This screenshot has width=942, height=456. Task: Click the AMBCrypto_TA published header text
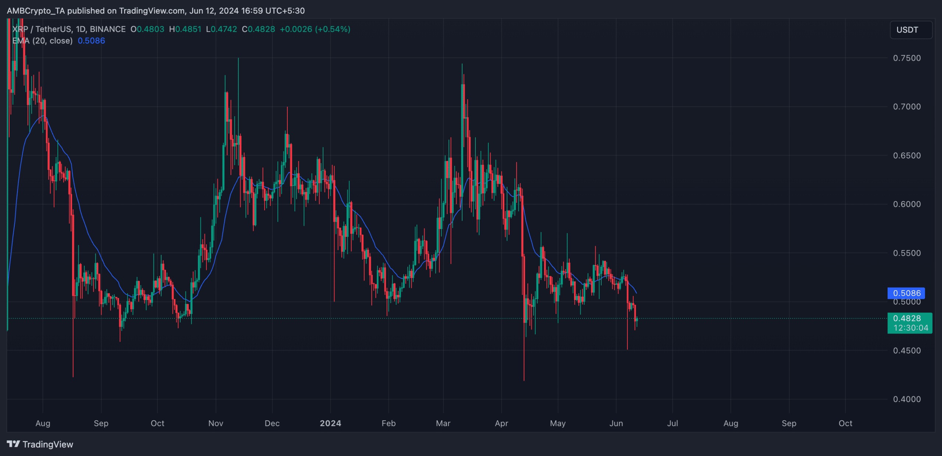(156, 11)
